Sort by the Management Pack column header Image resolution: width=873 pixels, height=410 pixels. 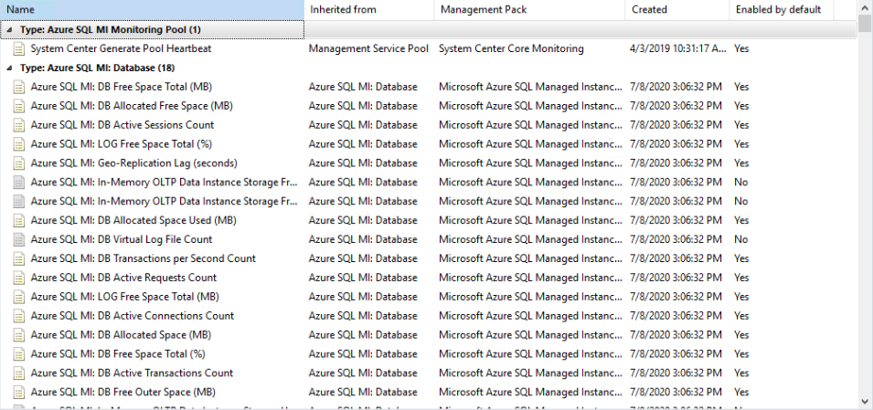[529, 9]
